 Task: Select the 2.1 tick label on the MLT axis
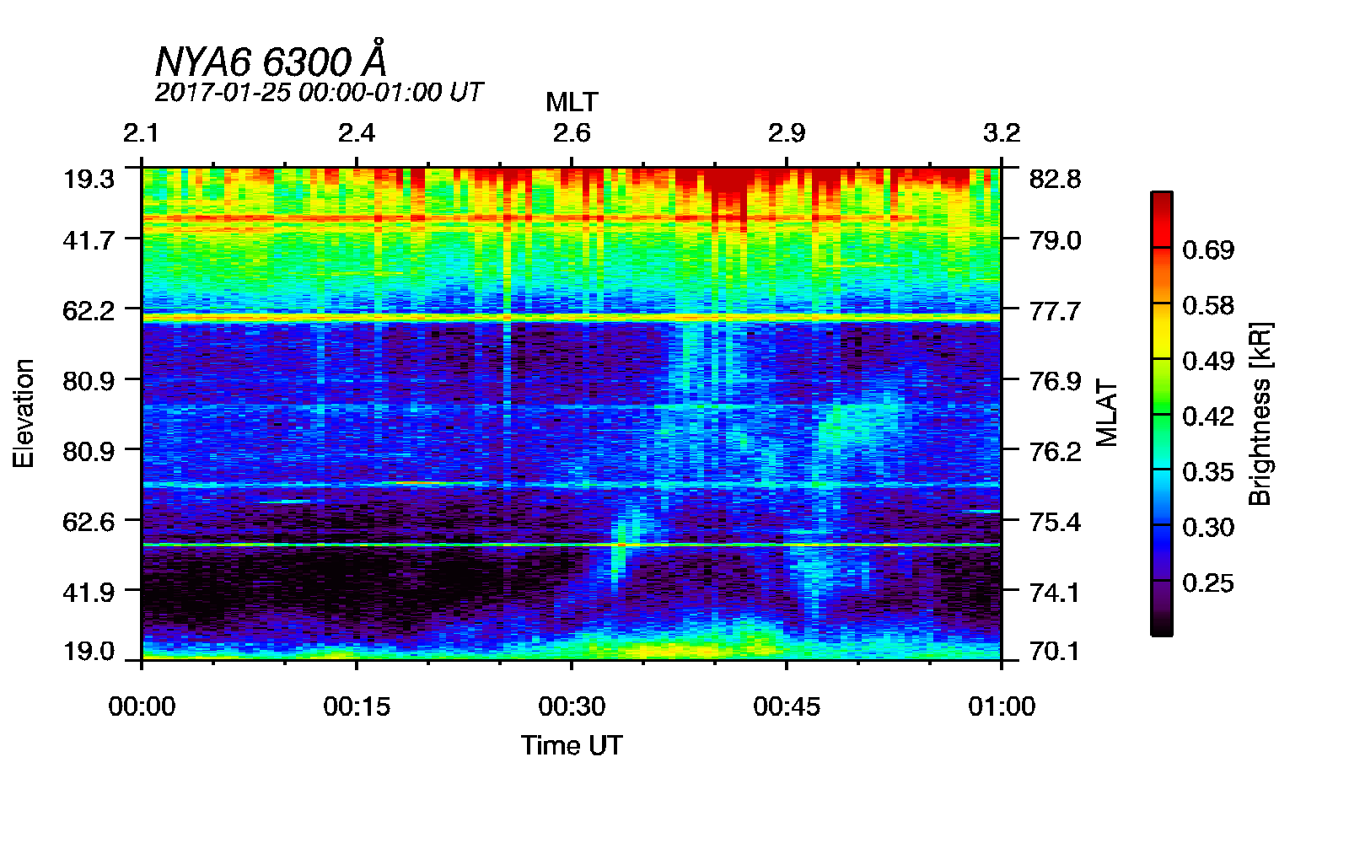point(142,133)
